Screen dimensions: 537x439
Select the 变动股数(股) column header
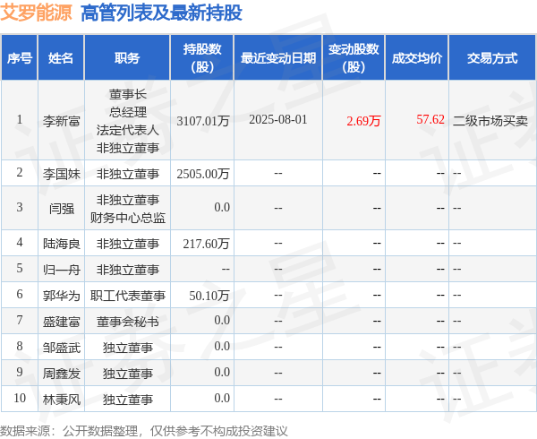click(x=354, y=58)
